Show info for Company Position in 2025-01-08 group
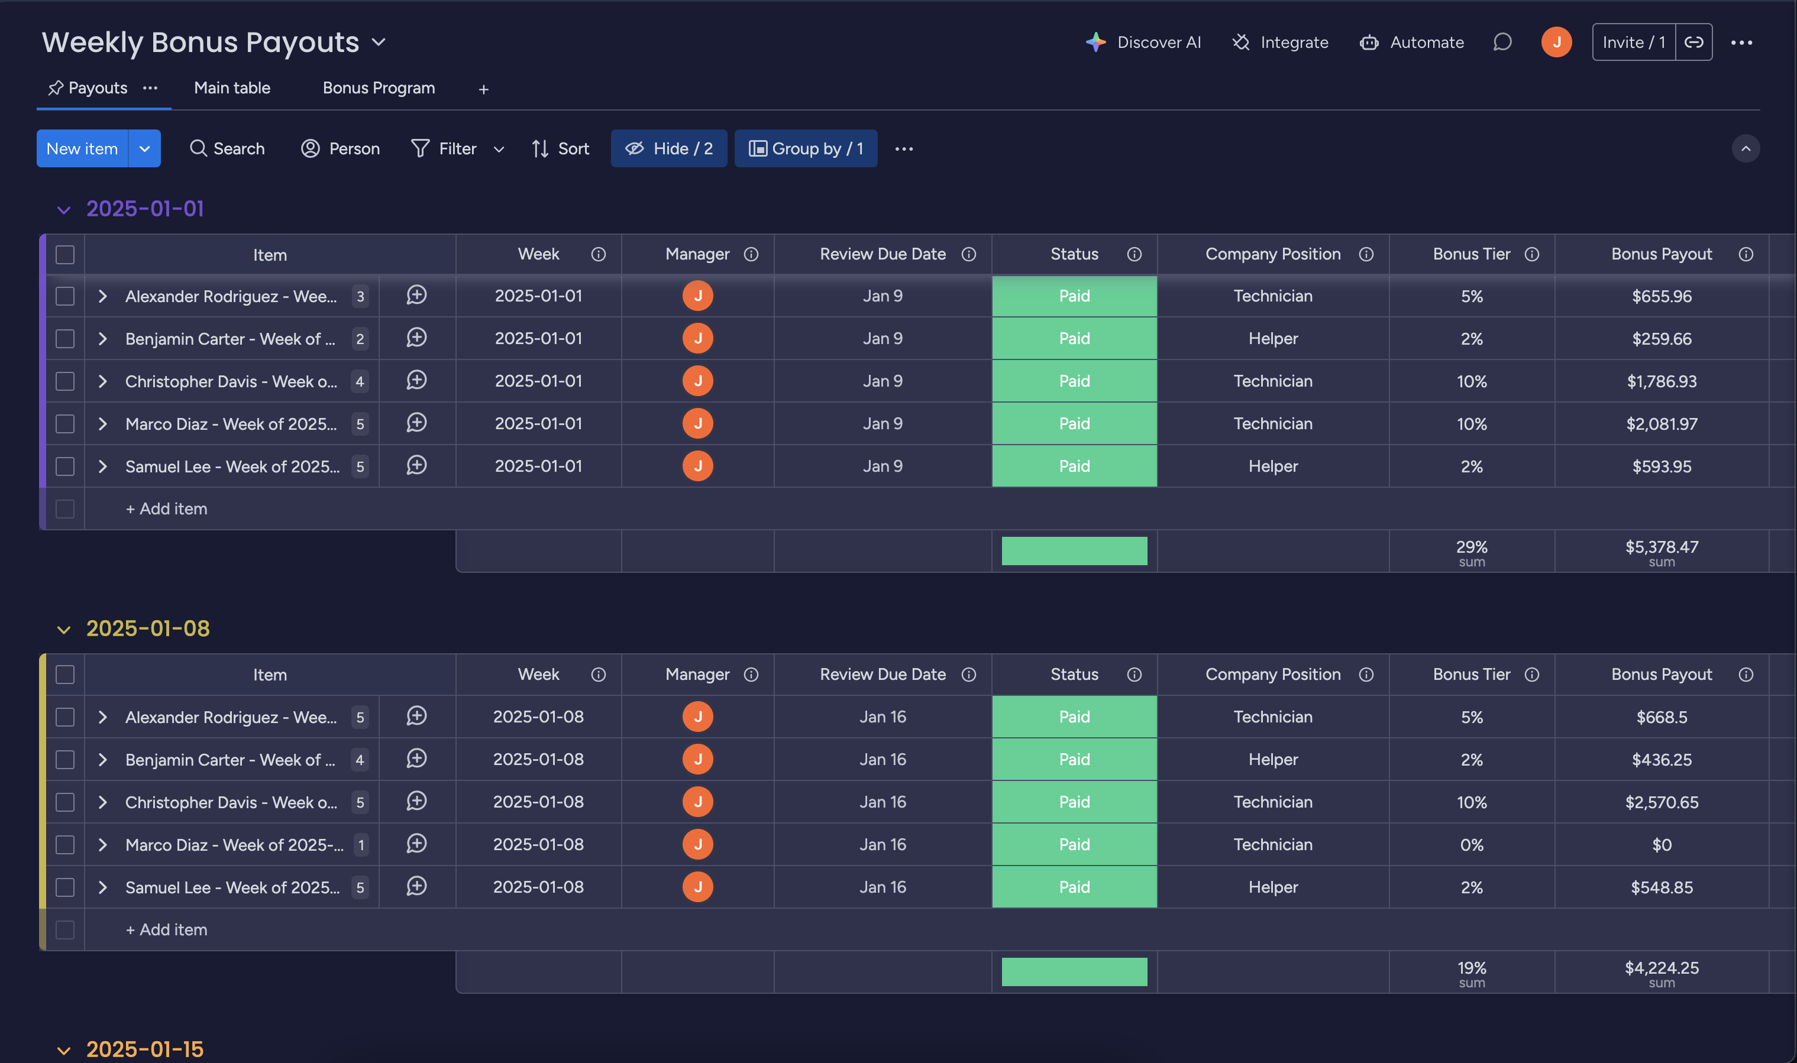1797x1063 pixels. 1366,675
